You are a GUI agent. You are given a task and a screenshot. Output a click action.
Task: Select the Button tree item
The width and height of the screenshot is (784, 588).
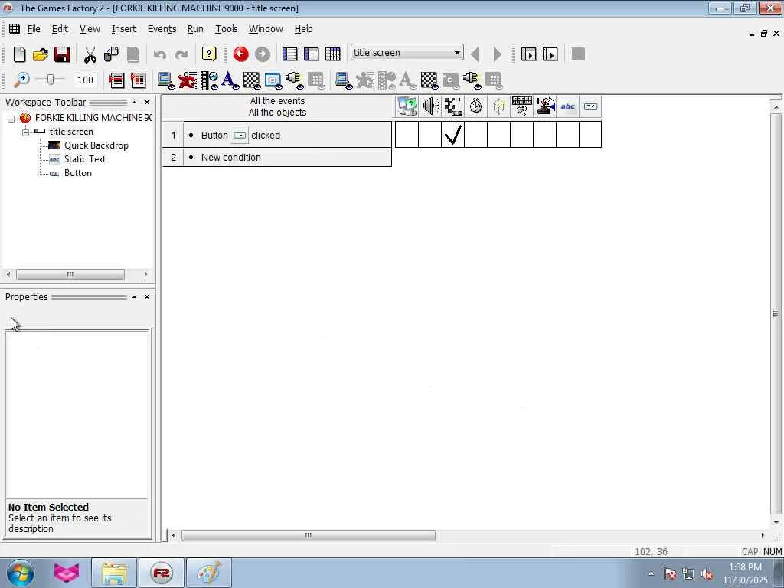coord(78,173)
